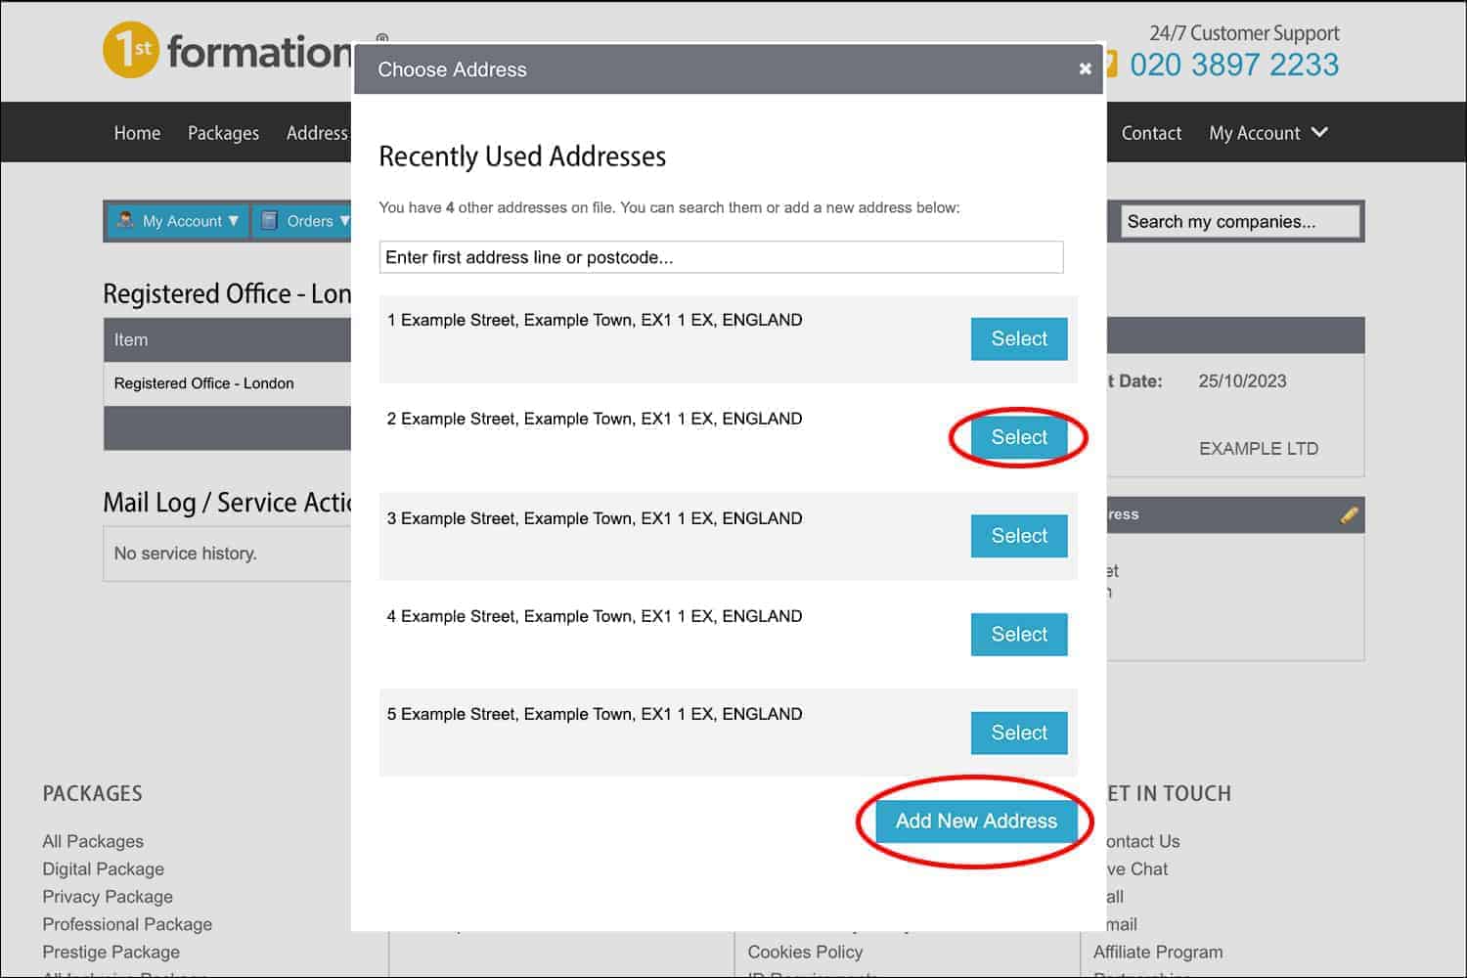
Task: Close the Choose Address dialog
Action: coord(1085,68)
